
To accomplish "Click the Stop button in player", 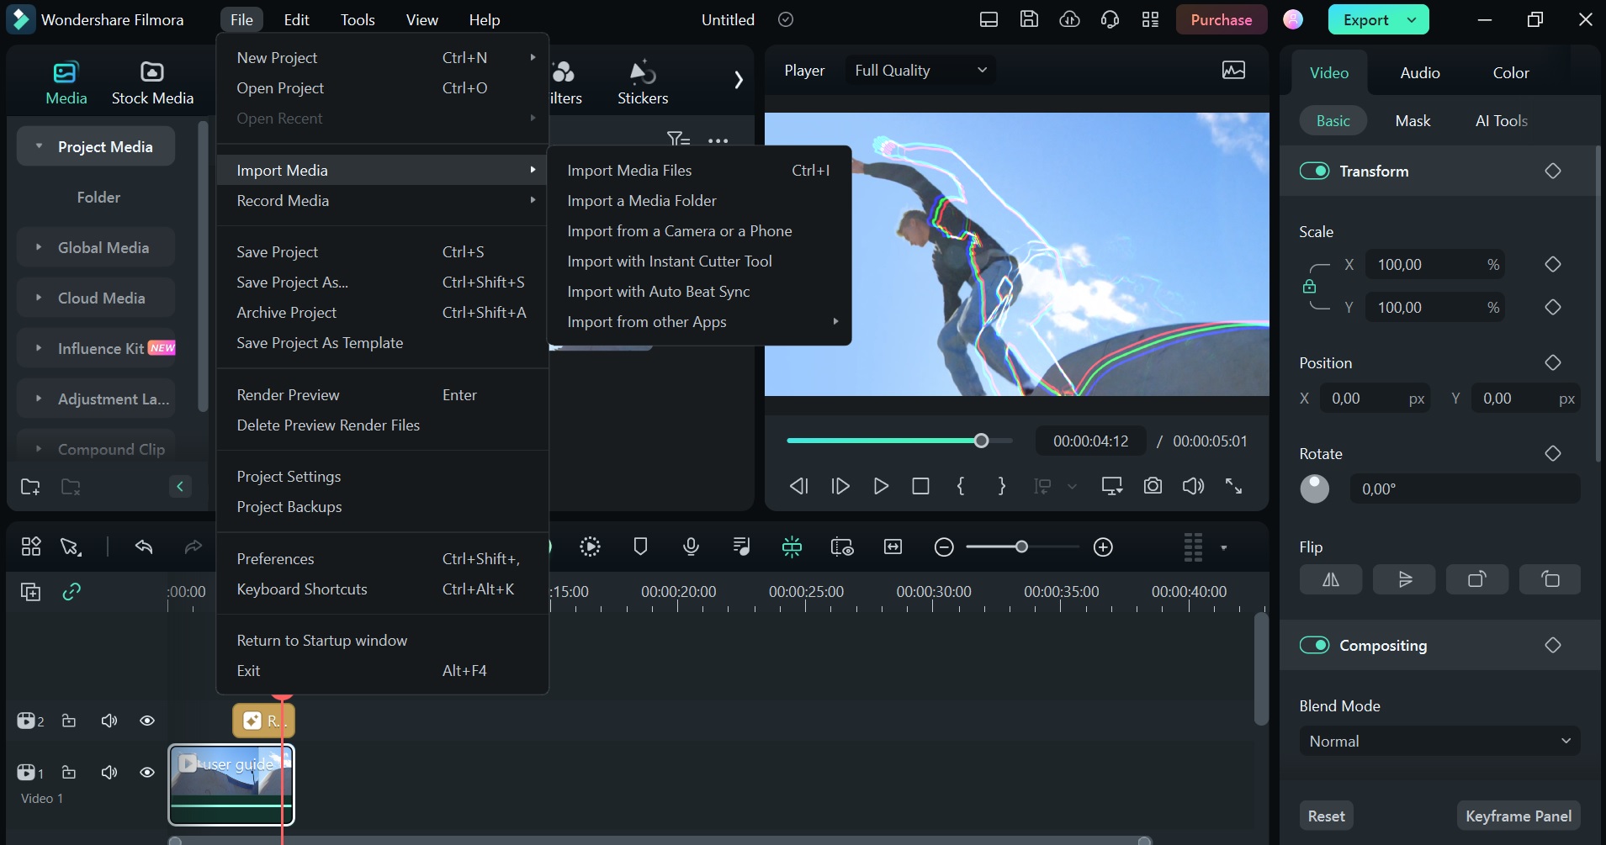I will click(x=920, y=486).
